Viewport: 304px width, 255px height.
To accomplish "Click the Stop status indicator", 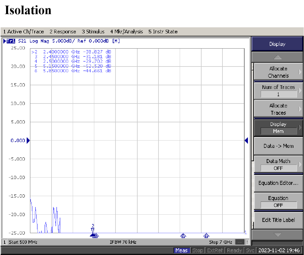I will click(x=197, y=250).
